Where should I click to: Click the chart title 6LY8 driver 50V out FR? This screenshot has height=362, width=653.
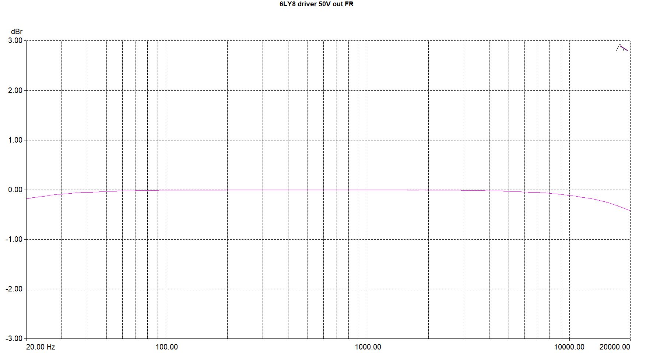[x=316, y=4]
